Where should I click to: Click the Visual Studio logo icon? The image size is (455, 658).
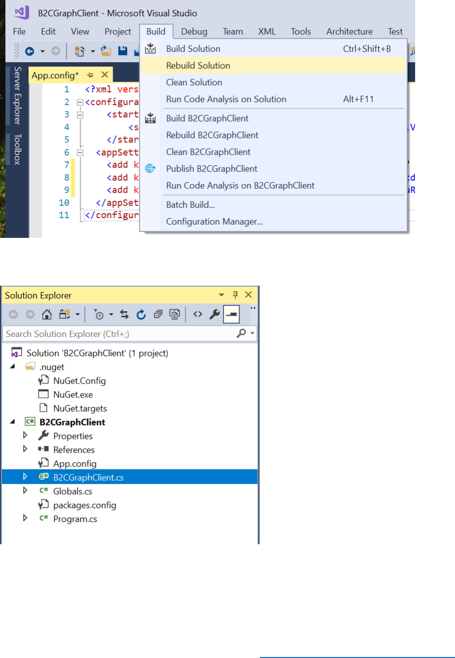(x=23, y=12)
